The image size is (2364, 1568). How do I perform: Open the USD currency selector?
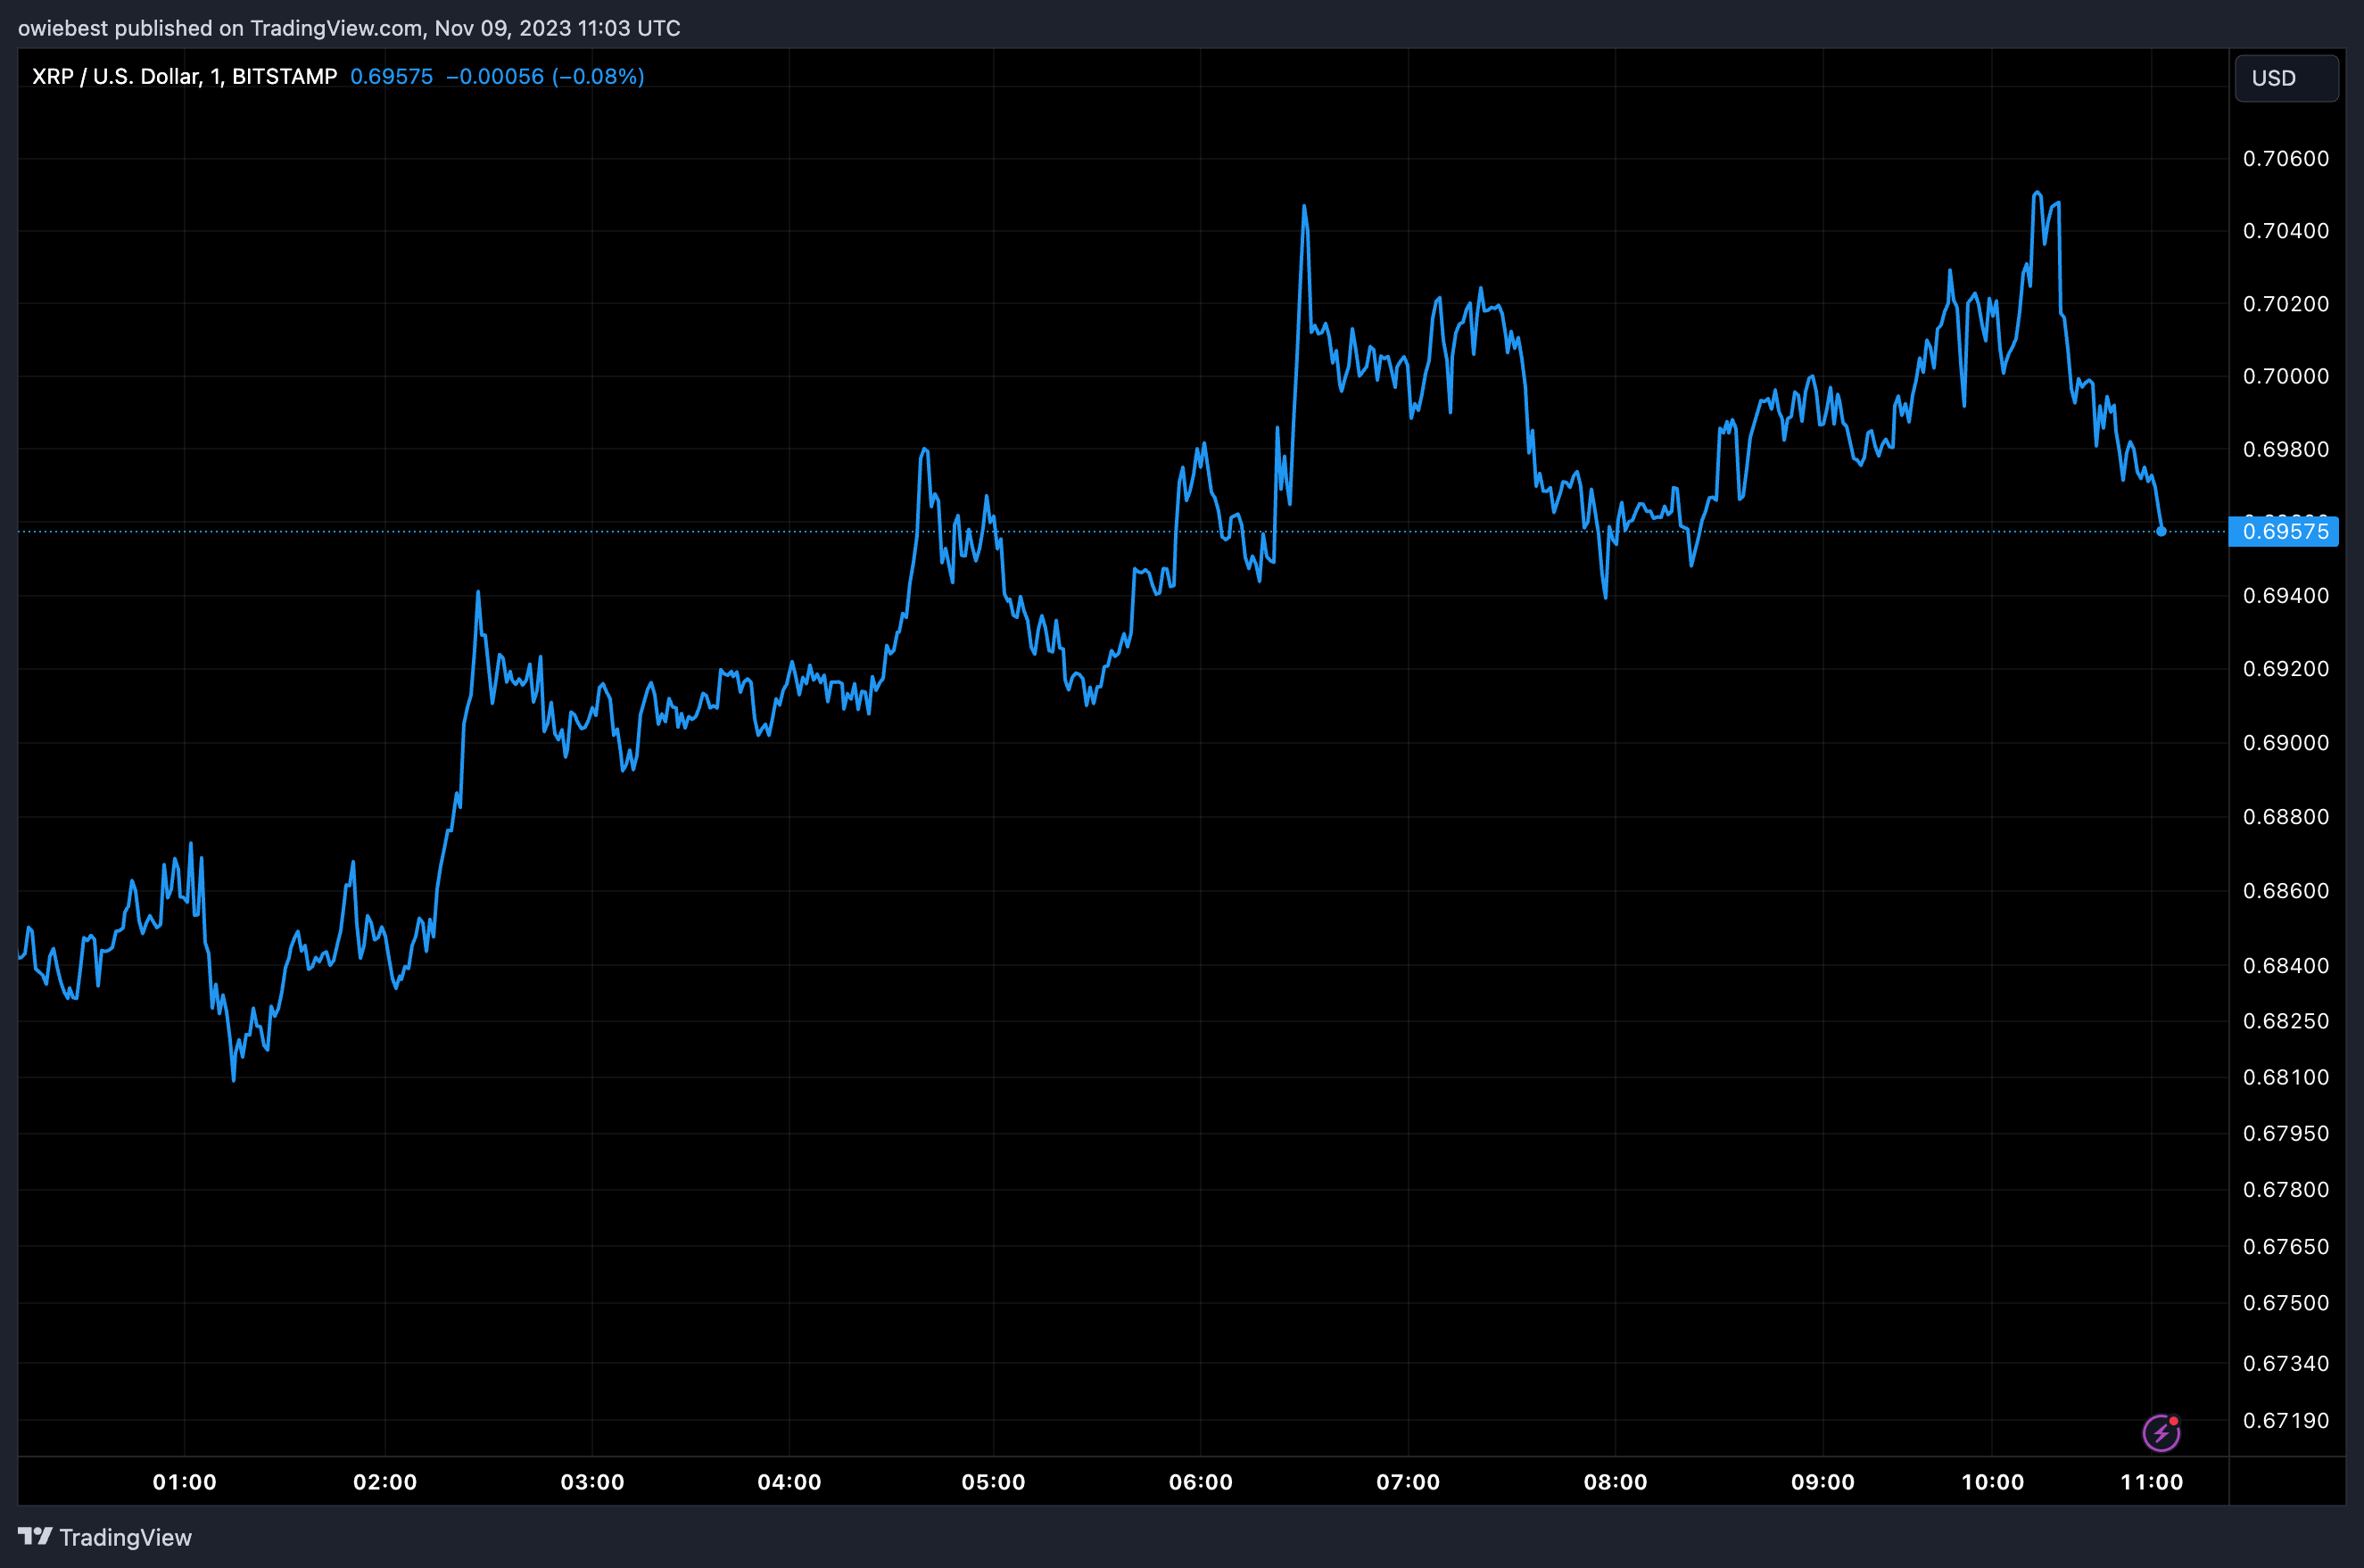[x=2286, y=78]
